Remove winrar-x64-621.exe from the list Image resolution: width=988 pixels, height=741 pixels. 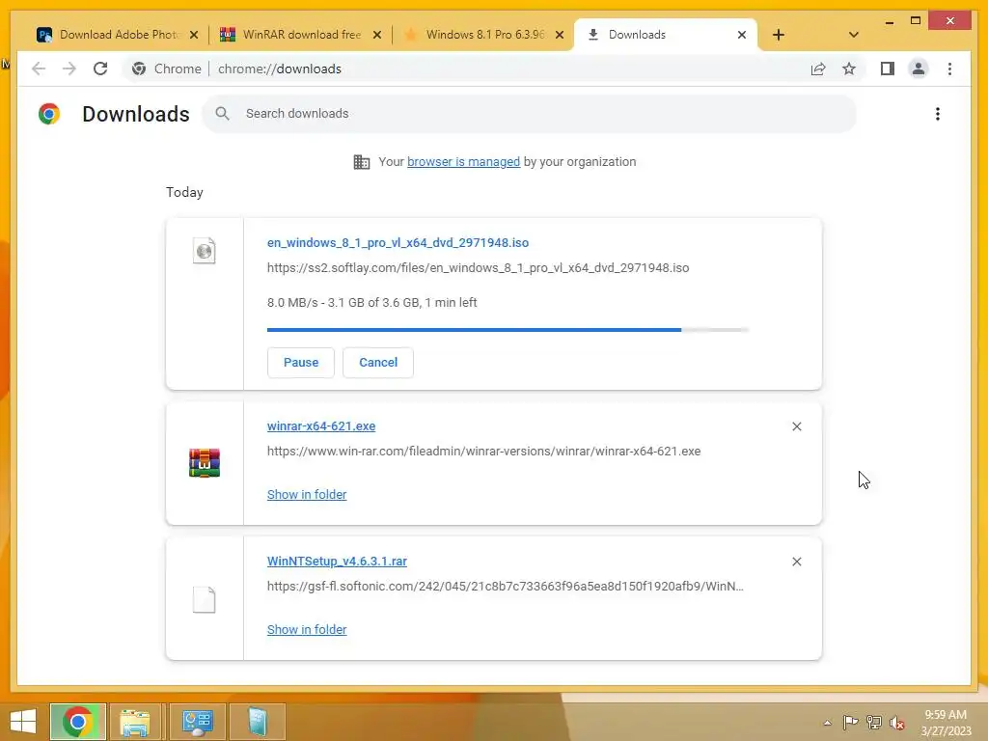pyautogui.click(x=796, y=426)
